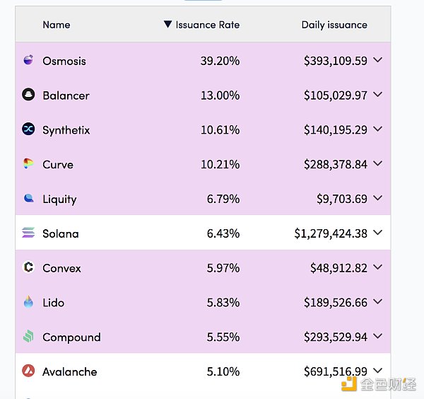424x399 pixels.
Task: Open the Synthetix project link
Action: pyautogui.click(x=66, y=130)
